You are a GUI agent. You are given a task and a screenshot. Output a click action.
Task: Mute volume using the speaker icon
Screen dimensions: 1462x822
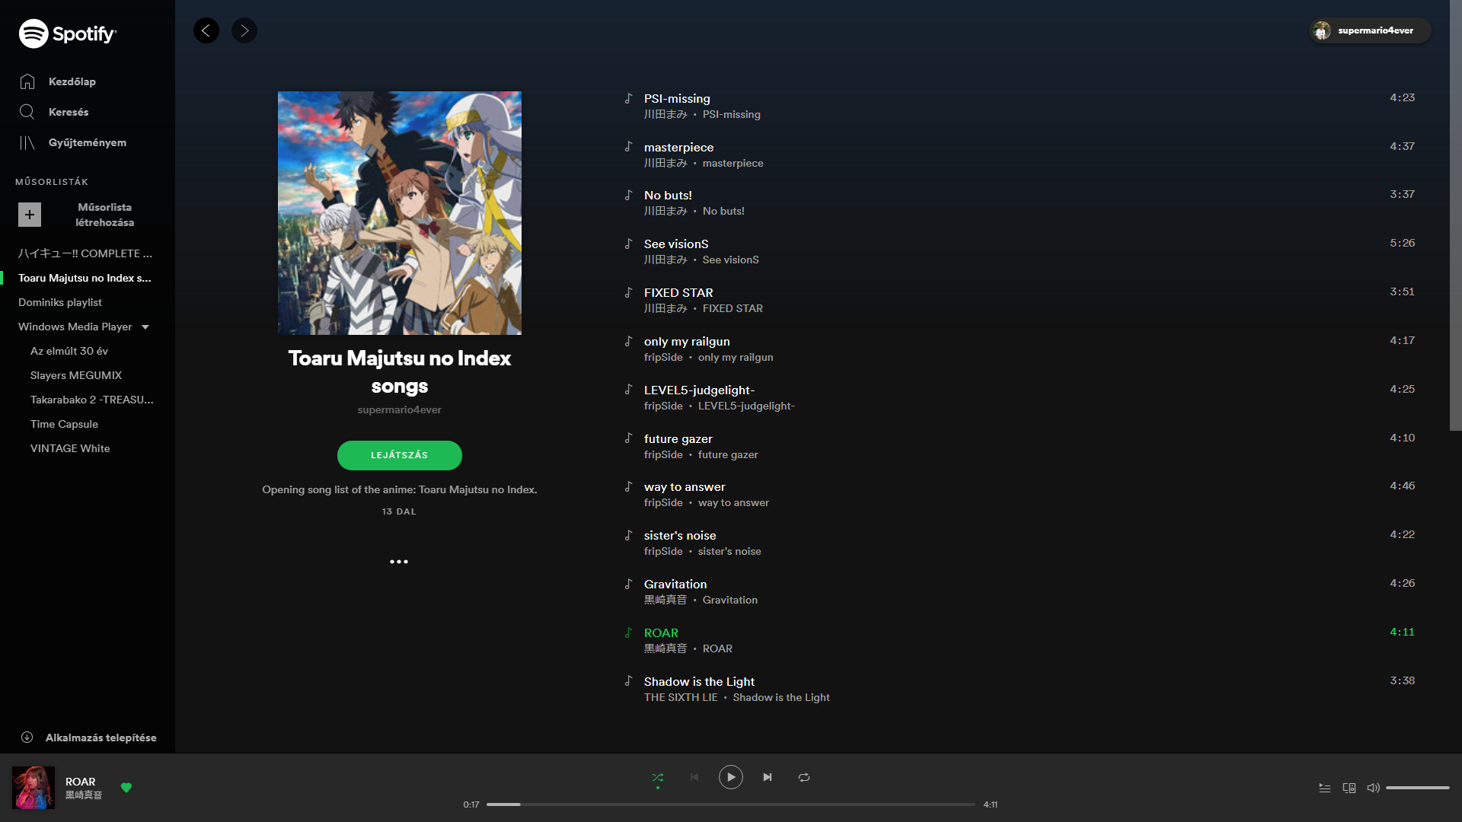[1373, 788]
